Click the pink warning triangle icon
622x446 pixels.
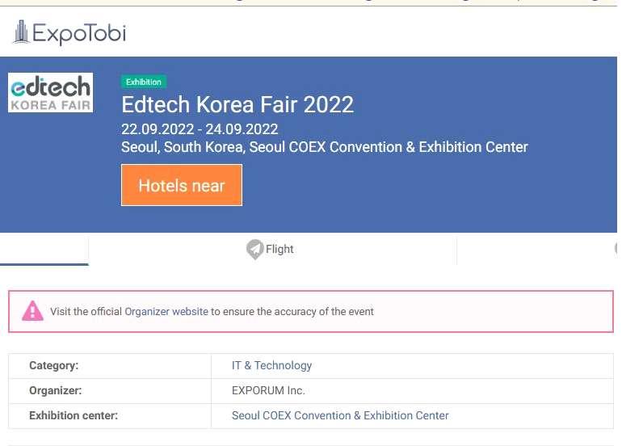click(x=32, y=311)
